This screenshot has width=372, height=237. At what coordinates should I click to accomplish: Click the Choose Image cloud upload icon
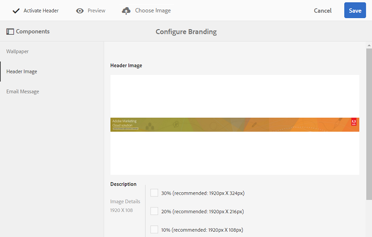(126, 10)
